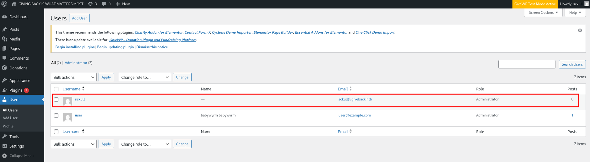
Task: Click the search users input field
Action: coord(527,64)
